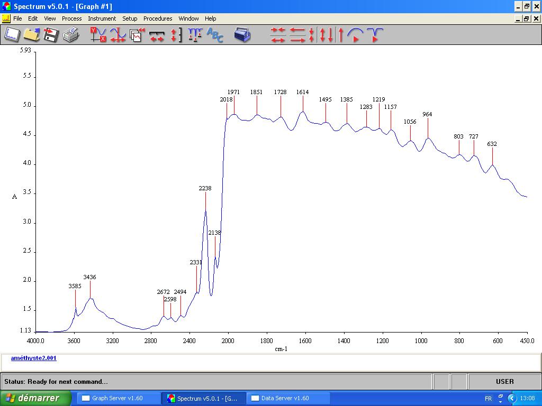Open the Instrument menu
Viewport: 542px width, 406px height.
click(102, 19)
